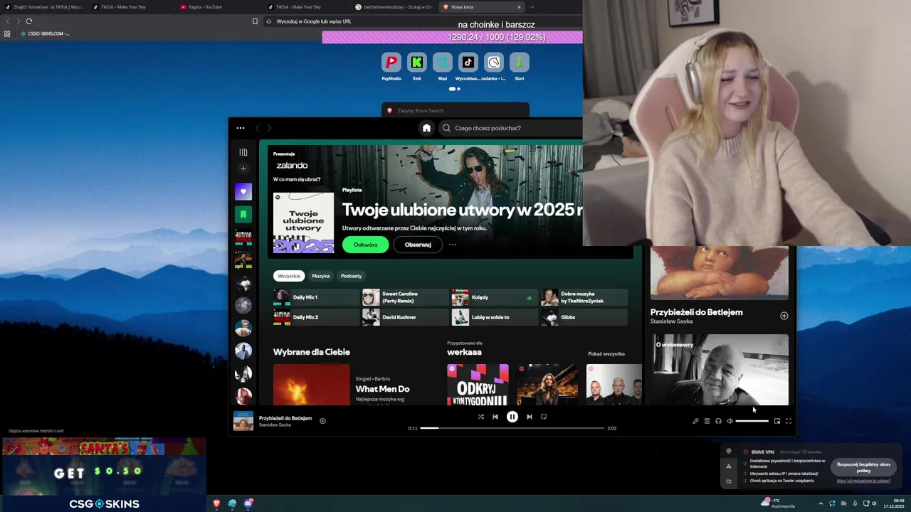Viewport: 911px width, 512px height.
Task: Create a playlist with the sidebar plus icon
Action: [x=243, y=169]
